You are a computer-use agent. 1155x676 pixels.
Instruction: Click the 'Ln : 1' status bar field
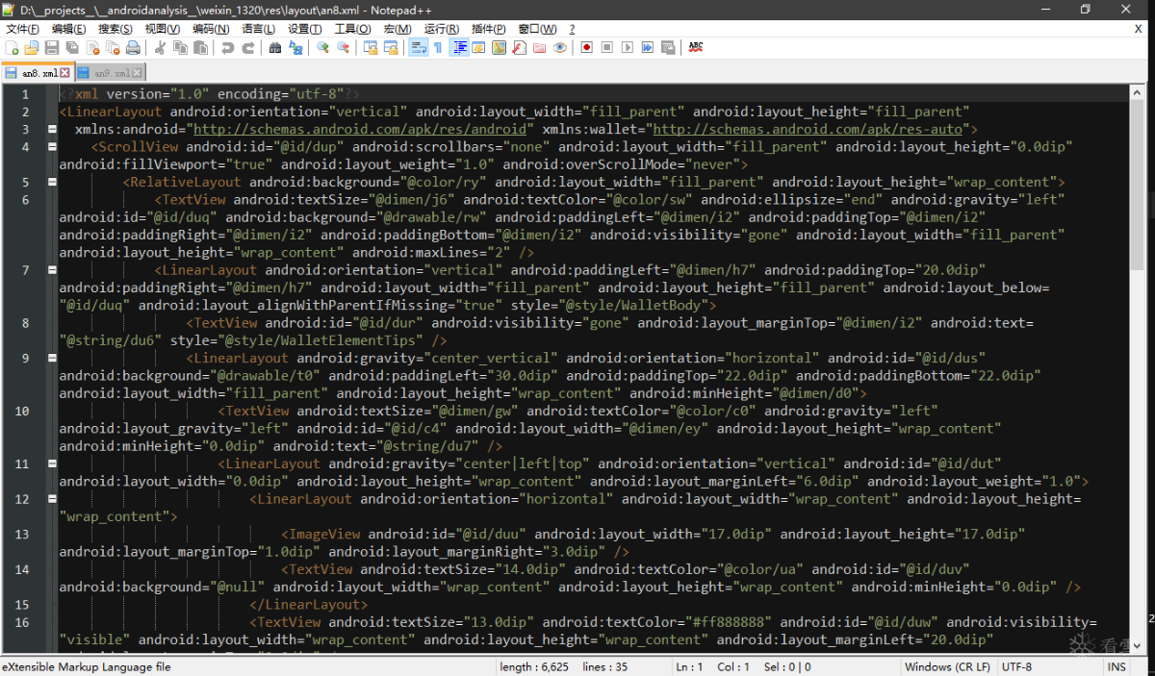tap(689, 666)
